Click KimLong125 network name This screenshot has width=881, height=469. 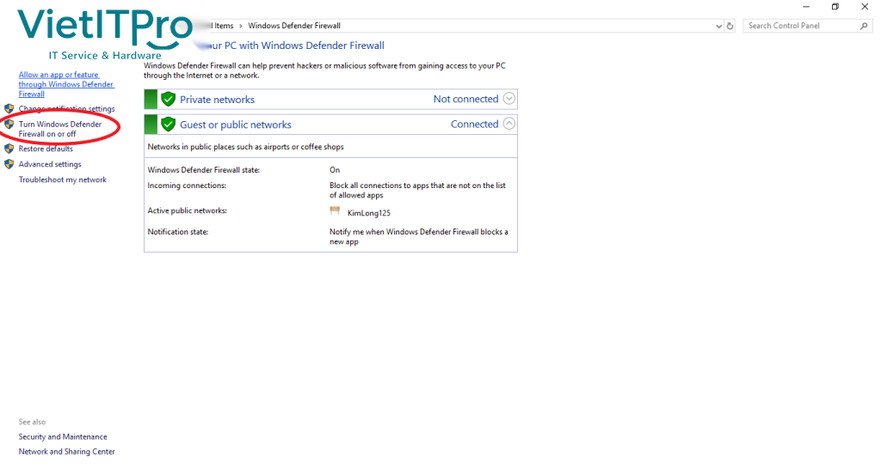(368, 213)
